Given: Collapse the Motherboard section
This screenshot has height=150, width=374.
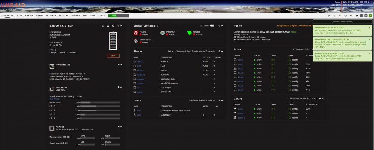Looking at the screenshot, I should [121, 65].
